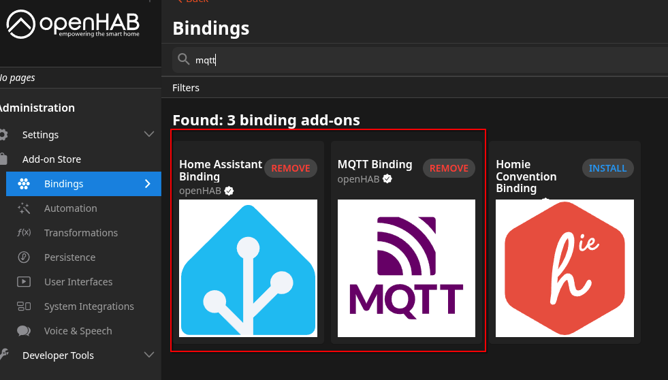The height and width of the screenshot is (380, 668).
Task: Click Home Assistant verified badge icon
Action: (x=229, y=191)
